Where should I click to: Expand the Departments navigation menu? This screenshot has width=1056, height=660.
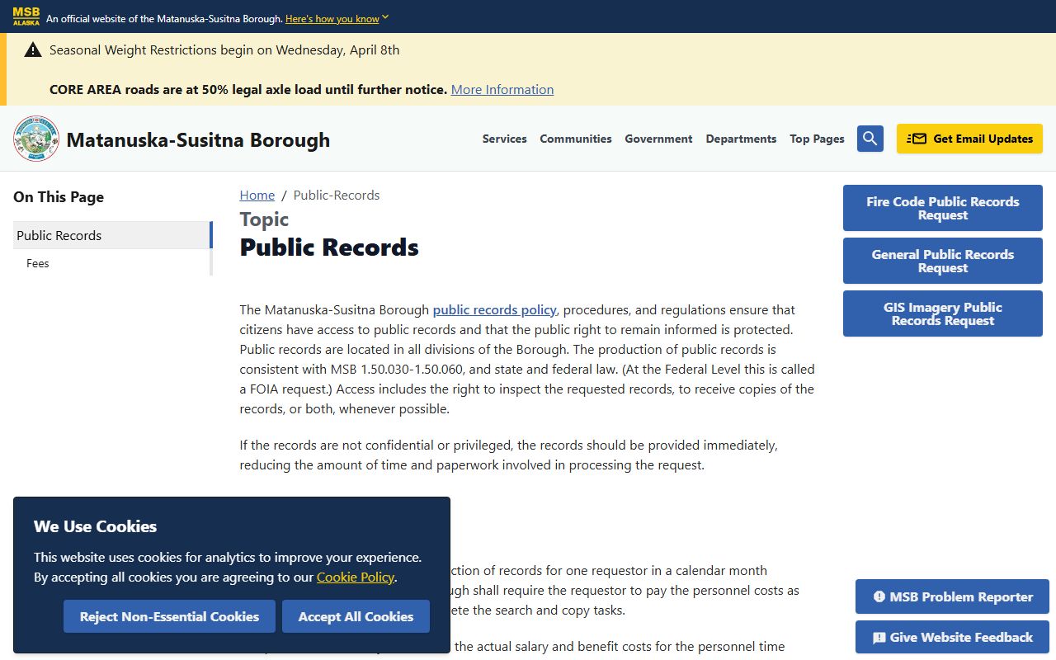(x=741, y=139)
